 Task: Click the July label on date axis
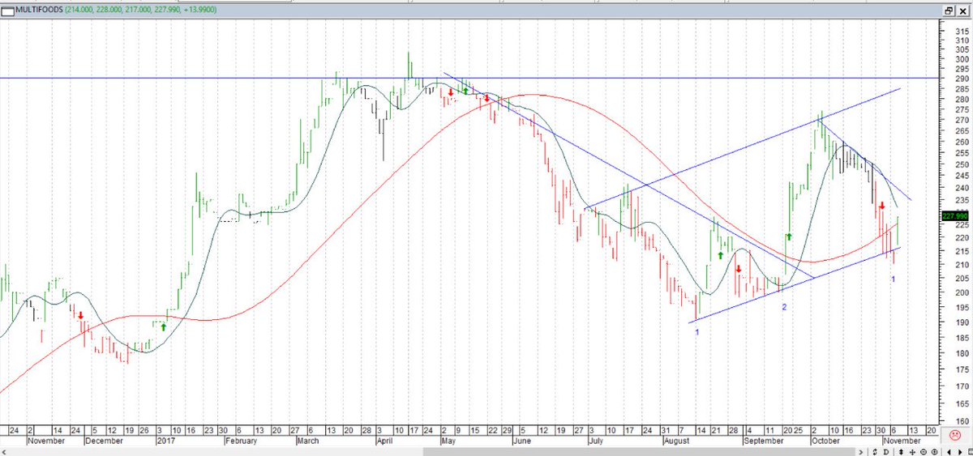click(595, 441)
